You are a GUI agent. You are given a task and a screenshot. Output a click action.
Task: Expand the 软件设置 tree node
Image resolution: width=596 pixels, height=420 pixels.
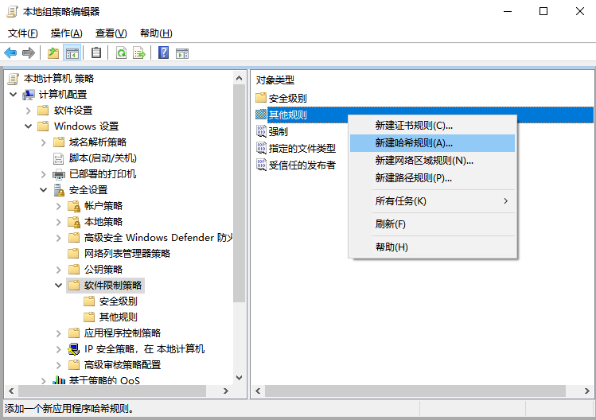[29, 111]
